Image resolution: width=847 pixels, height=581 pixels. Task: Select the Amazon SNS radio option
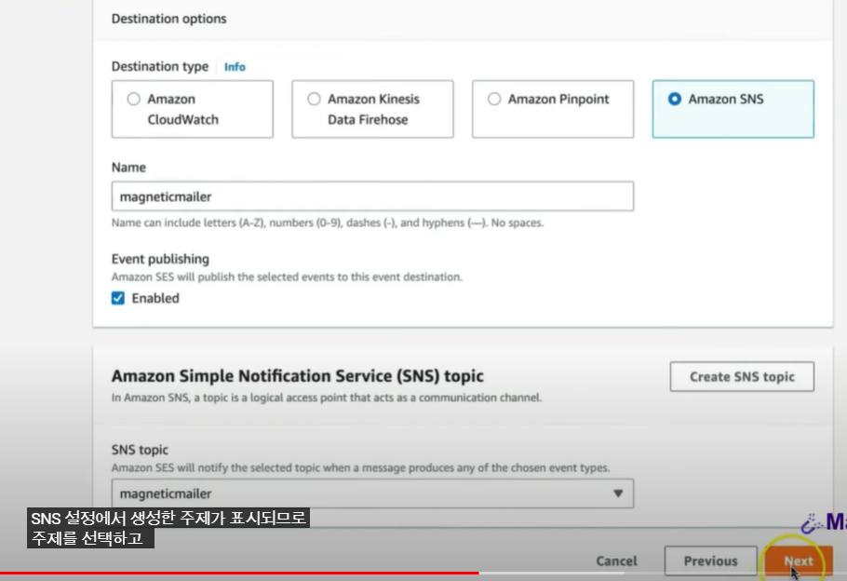[x=733, y=109]
